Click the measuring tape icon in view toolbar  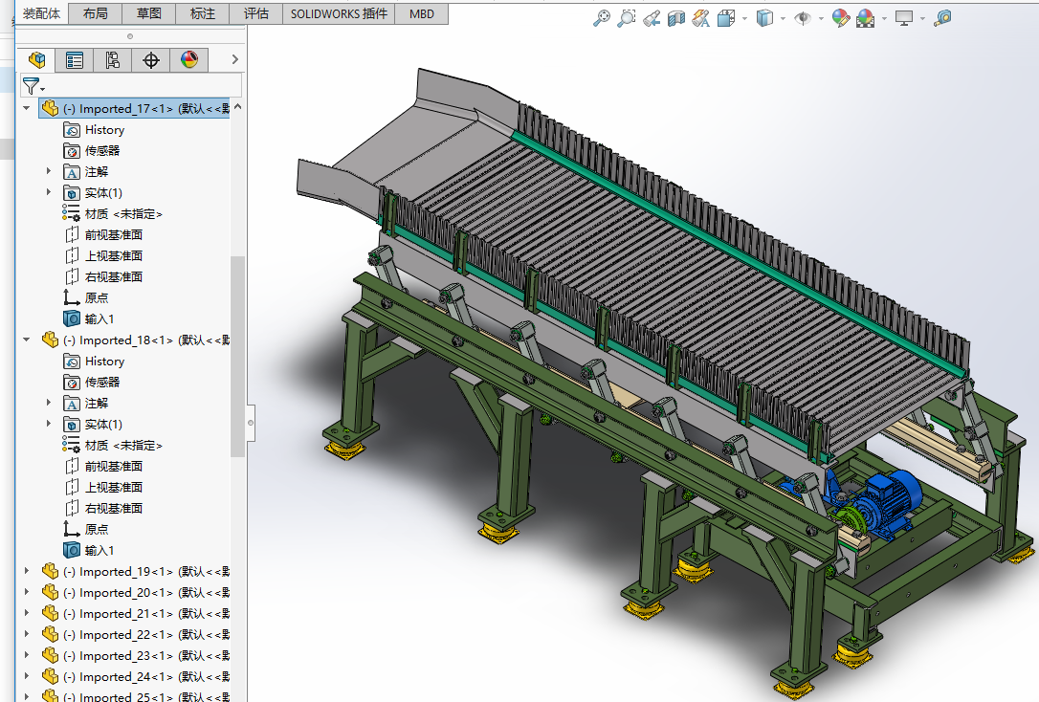(942, 18)
